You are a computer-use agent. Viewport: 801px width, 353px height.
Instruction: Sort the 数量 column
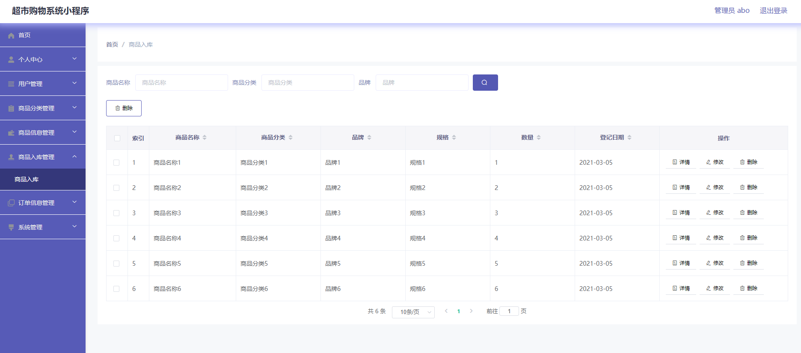coord(539,137)
